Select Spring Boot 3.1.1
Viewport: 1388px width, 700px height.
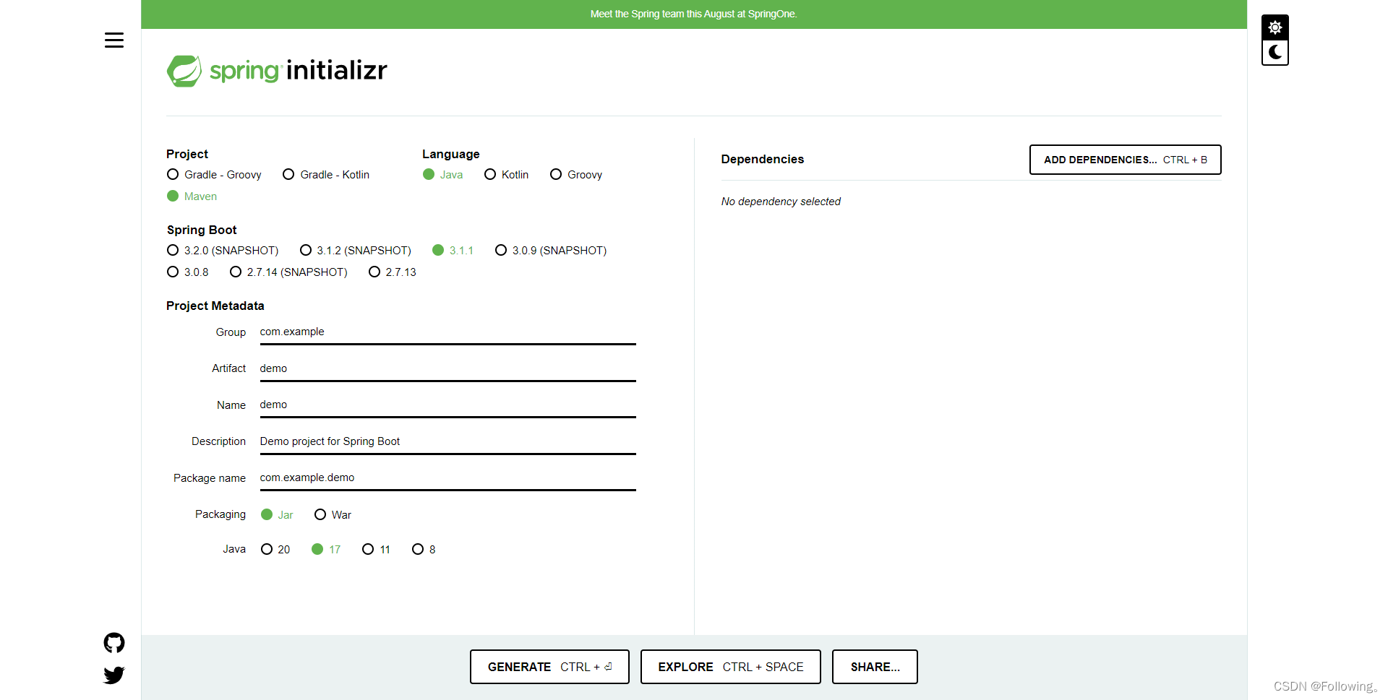[453, 251]
